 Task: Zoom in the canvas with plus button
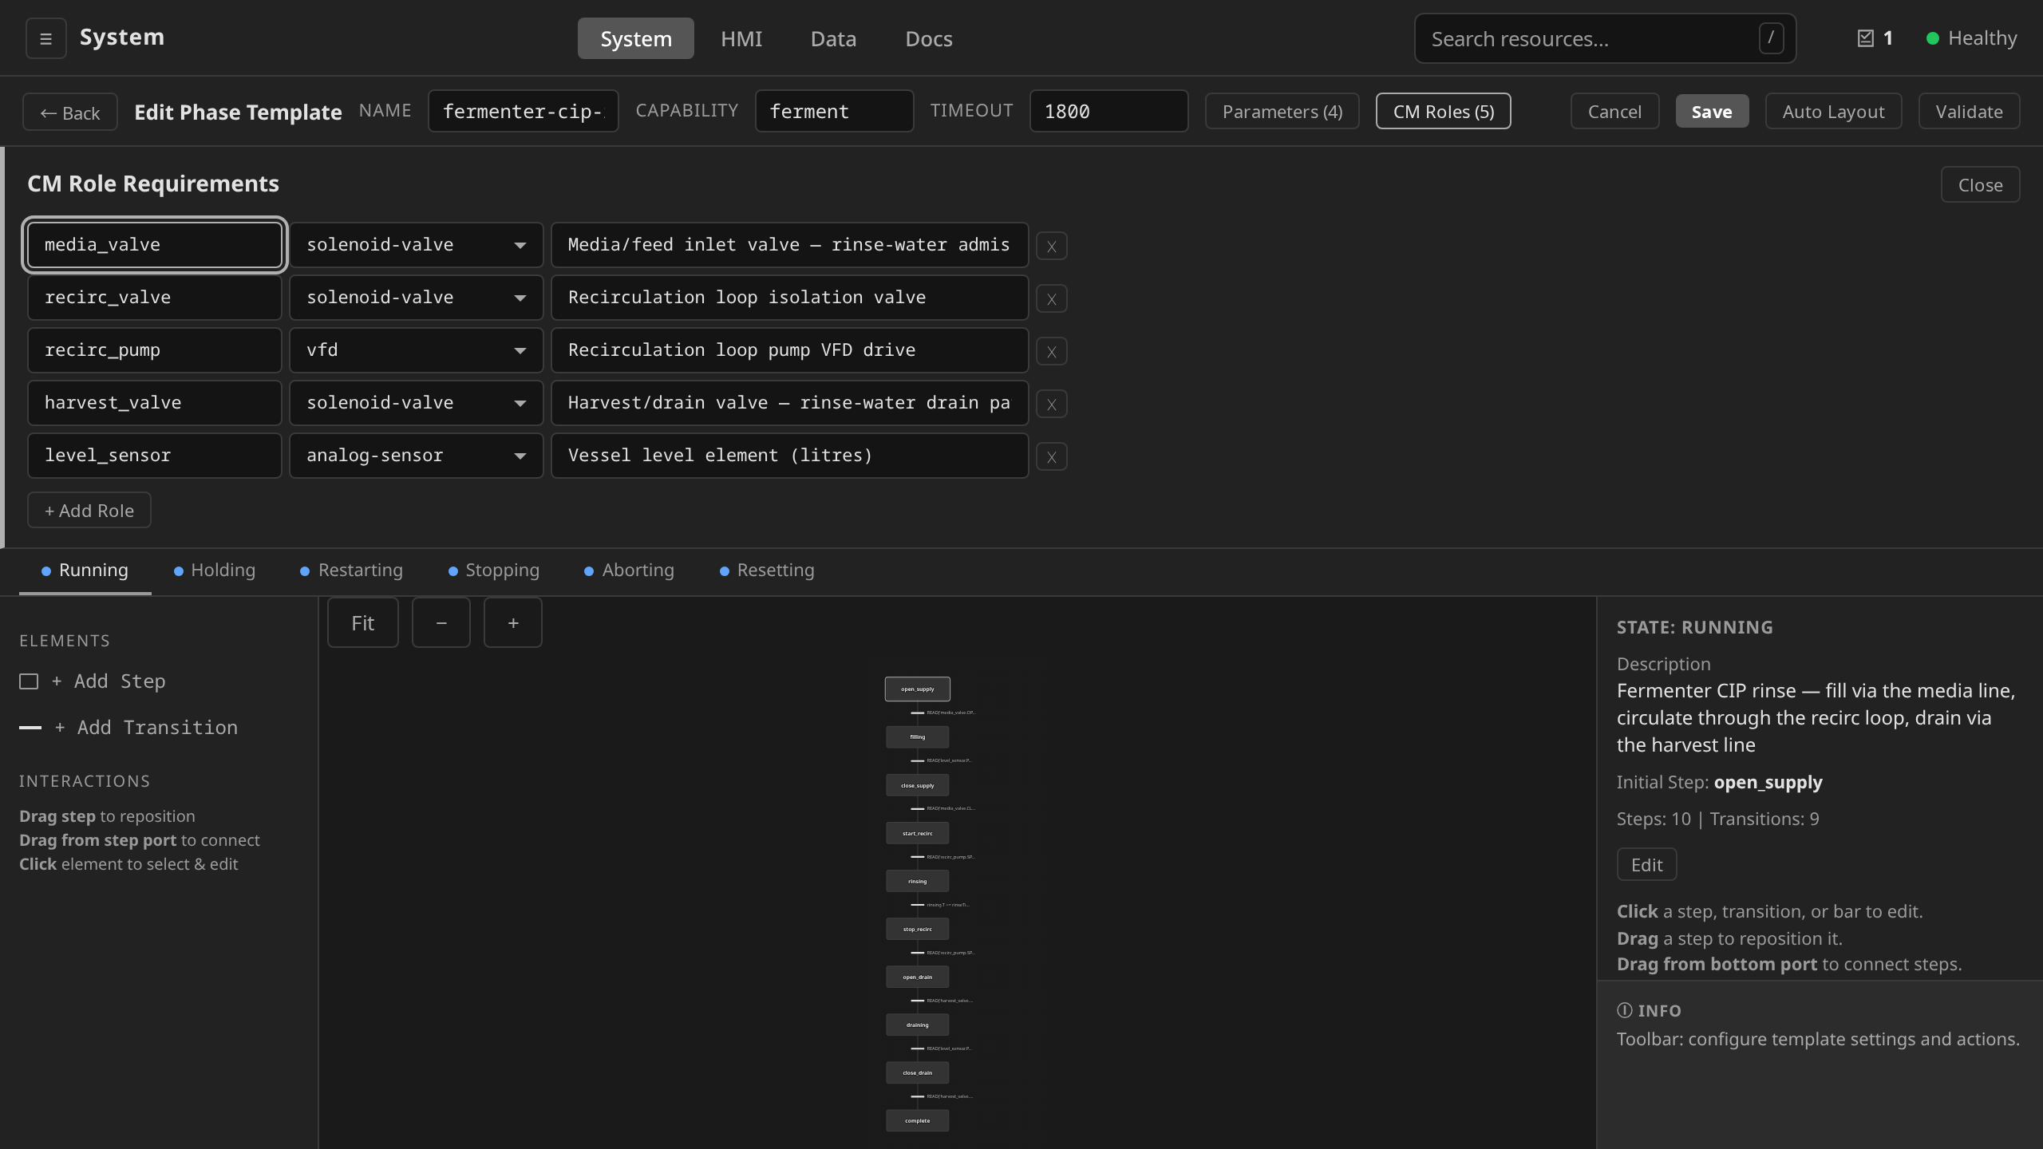coord(513,622)
